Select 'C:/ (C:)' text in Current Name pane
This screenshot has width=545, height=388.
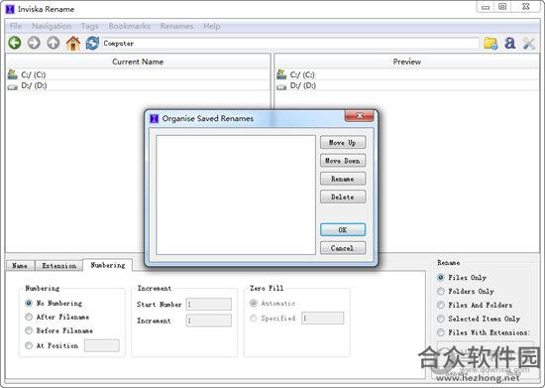click(34, 74)
